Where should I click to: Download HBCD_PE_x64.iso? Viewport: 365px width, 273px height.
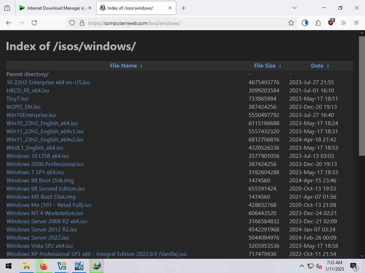[28, 91]
